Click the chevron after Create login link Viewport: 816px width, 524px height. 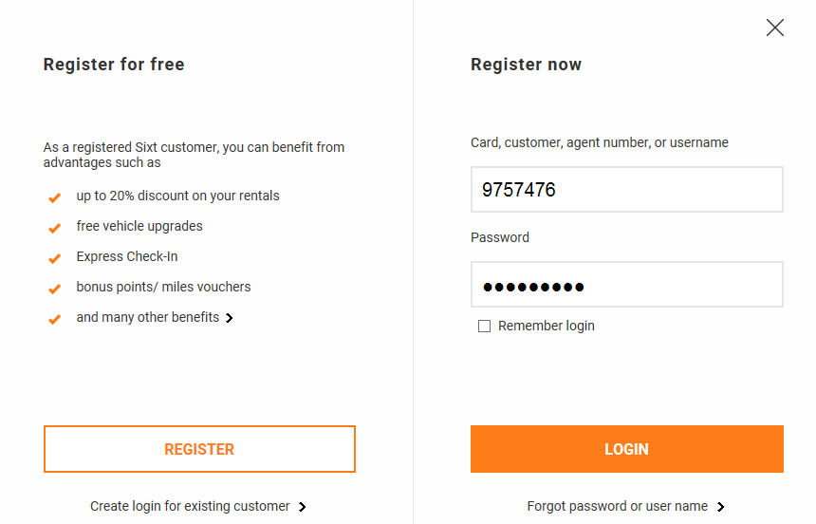click(302, 507)
